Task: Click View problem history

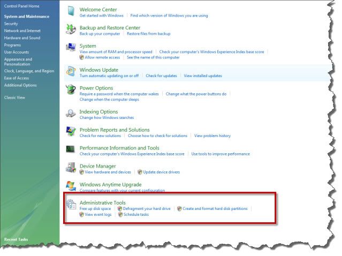Action: coord(212,136)
